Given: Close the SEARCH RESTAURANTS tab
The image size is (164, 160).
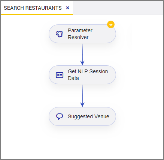Looking at the screenshot, I should tap(67, 8).
